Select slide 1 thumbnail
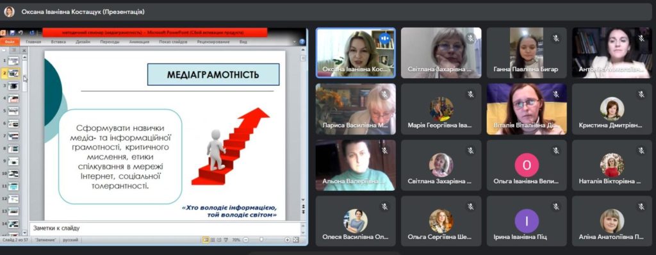This screenshot has height=255, width=656. [13, 61]
